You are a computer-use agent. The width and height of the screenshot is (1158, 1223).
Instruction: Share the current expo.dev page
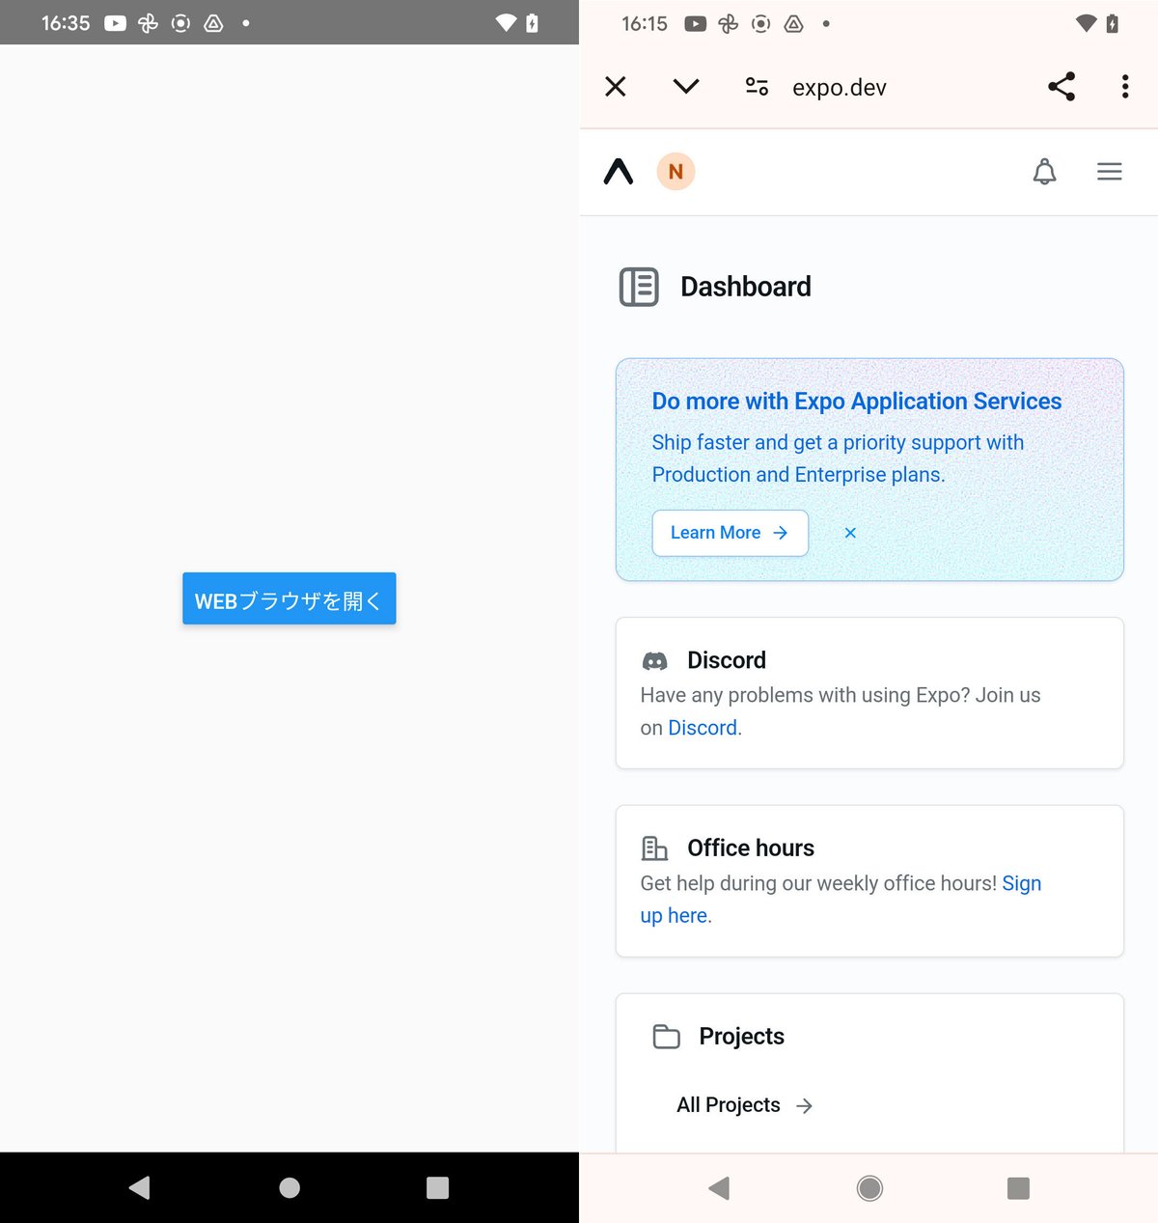1061,87
